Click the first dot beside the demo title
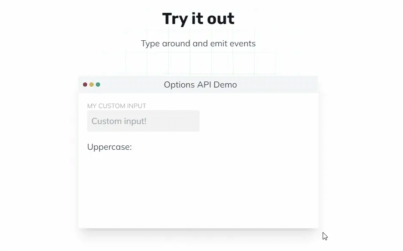The height and width of the screenshot is (251, 403). click(x=85, y=85)
